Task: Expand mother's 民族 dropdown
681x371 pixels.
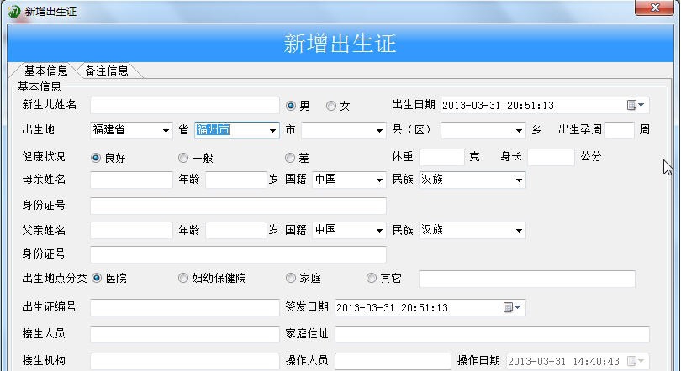Action: pyautogui.click(x=519, y=180)
